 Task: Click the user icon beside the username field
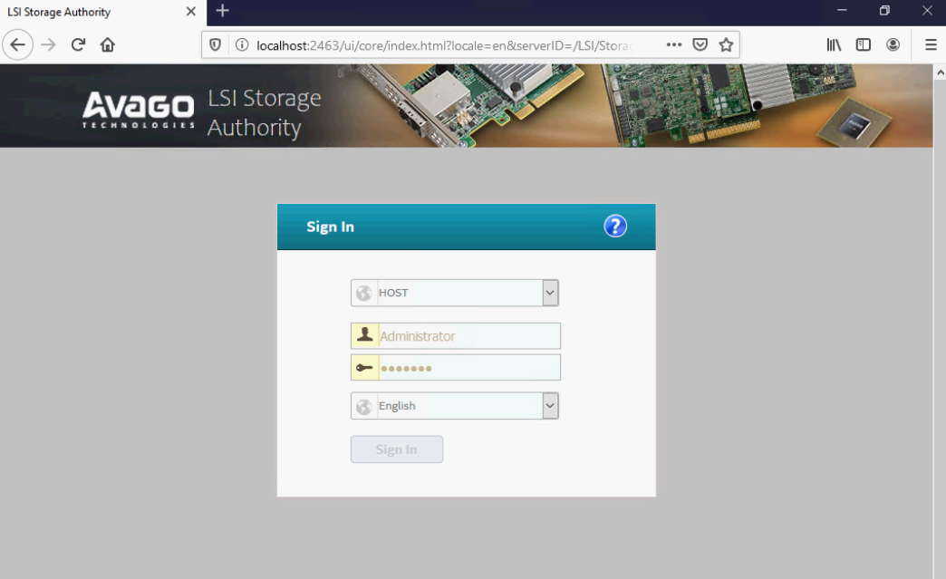point(363,334)
